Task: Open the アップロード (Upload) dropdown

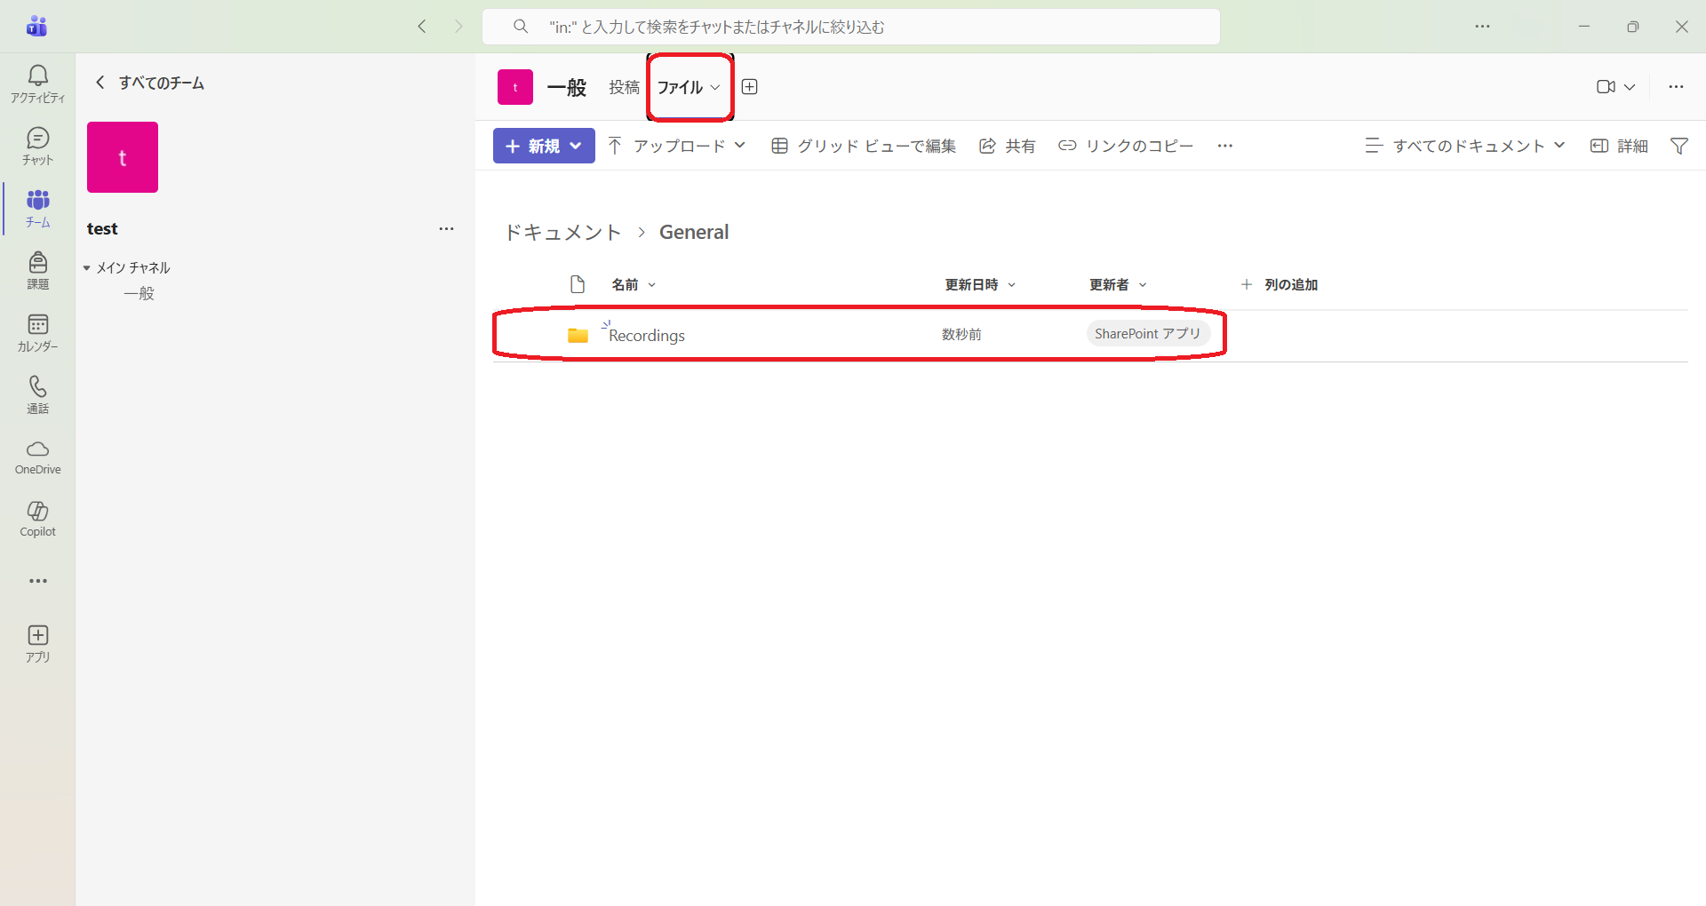Action: [677, 146]
